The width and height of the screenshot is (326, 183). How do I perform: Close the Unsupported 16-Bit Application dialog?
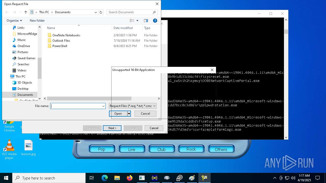[212, 70]
